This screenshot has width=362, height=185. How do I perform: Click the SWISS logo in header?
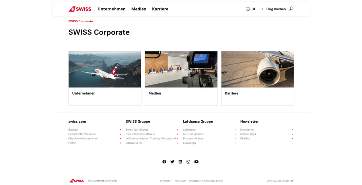(x=80, y=9)
